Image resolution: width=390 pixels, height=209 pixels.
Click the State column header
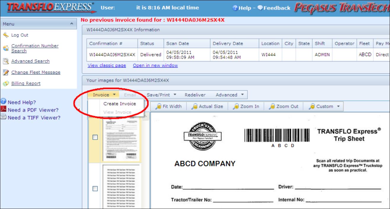(x=304, y=44)
